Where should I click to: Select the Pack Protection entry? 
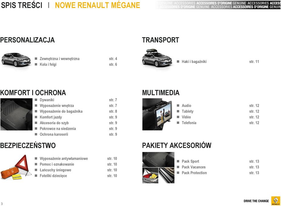pos(194,173)
